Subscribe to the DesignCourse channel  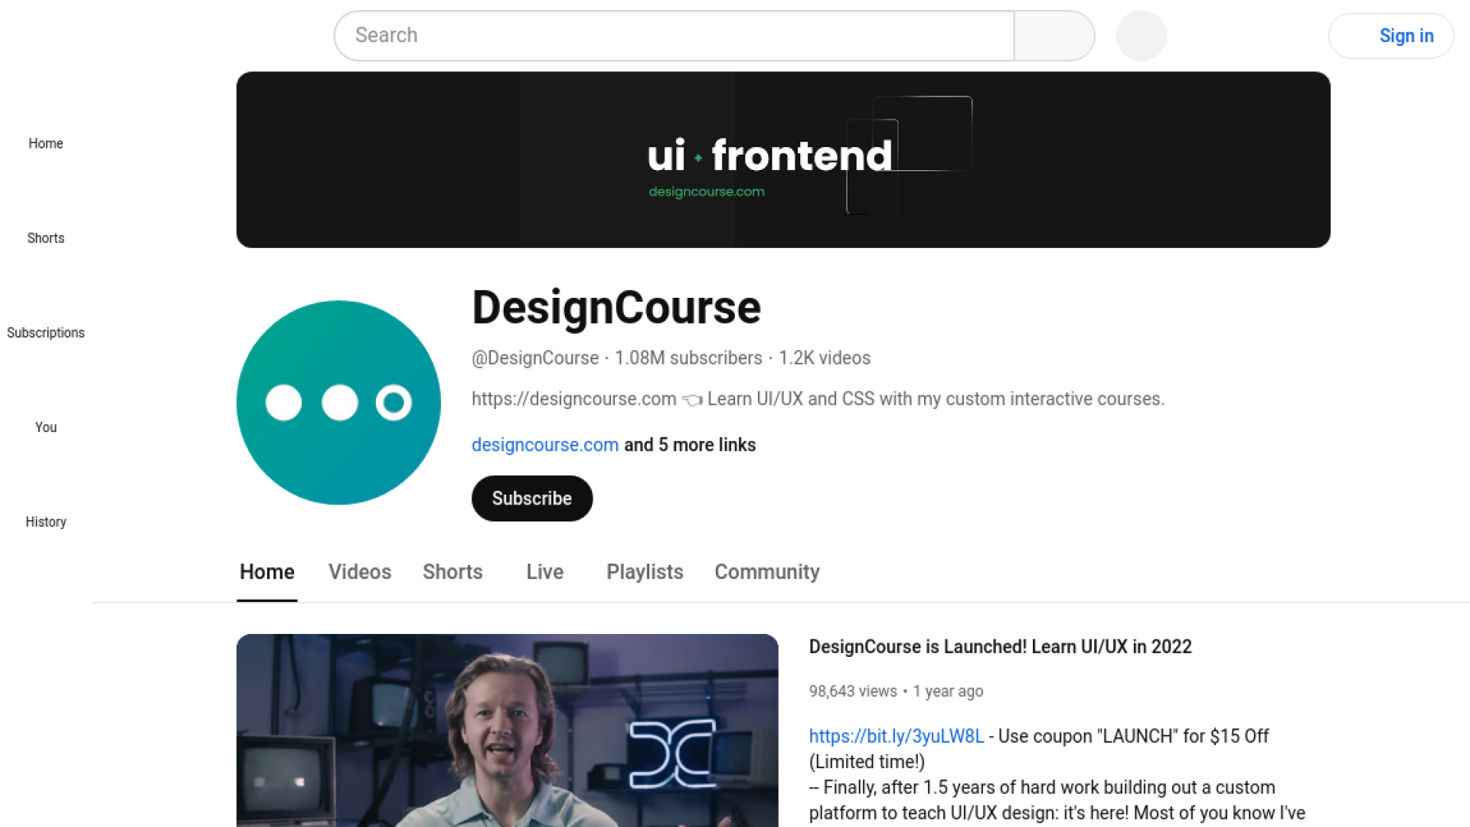pyautogui.click(x=531, y=498)
